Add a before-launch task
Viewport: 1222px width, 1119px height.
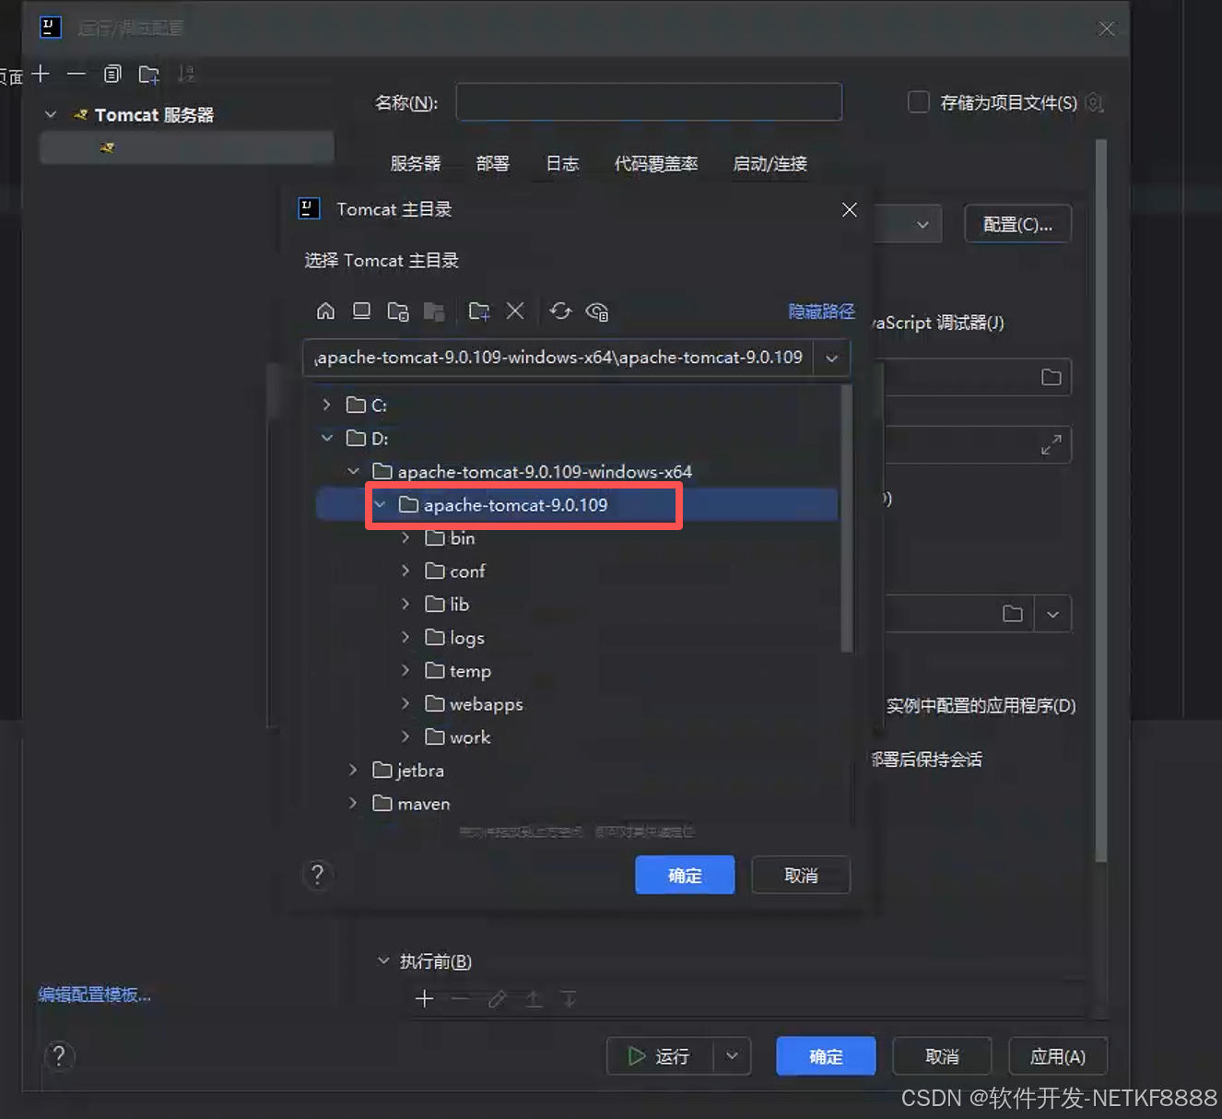[x=424, y=998]
